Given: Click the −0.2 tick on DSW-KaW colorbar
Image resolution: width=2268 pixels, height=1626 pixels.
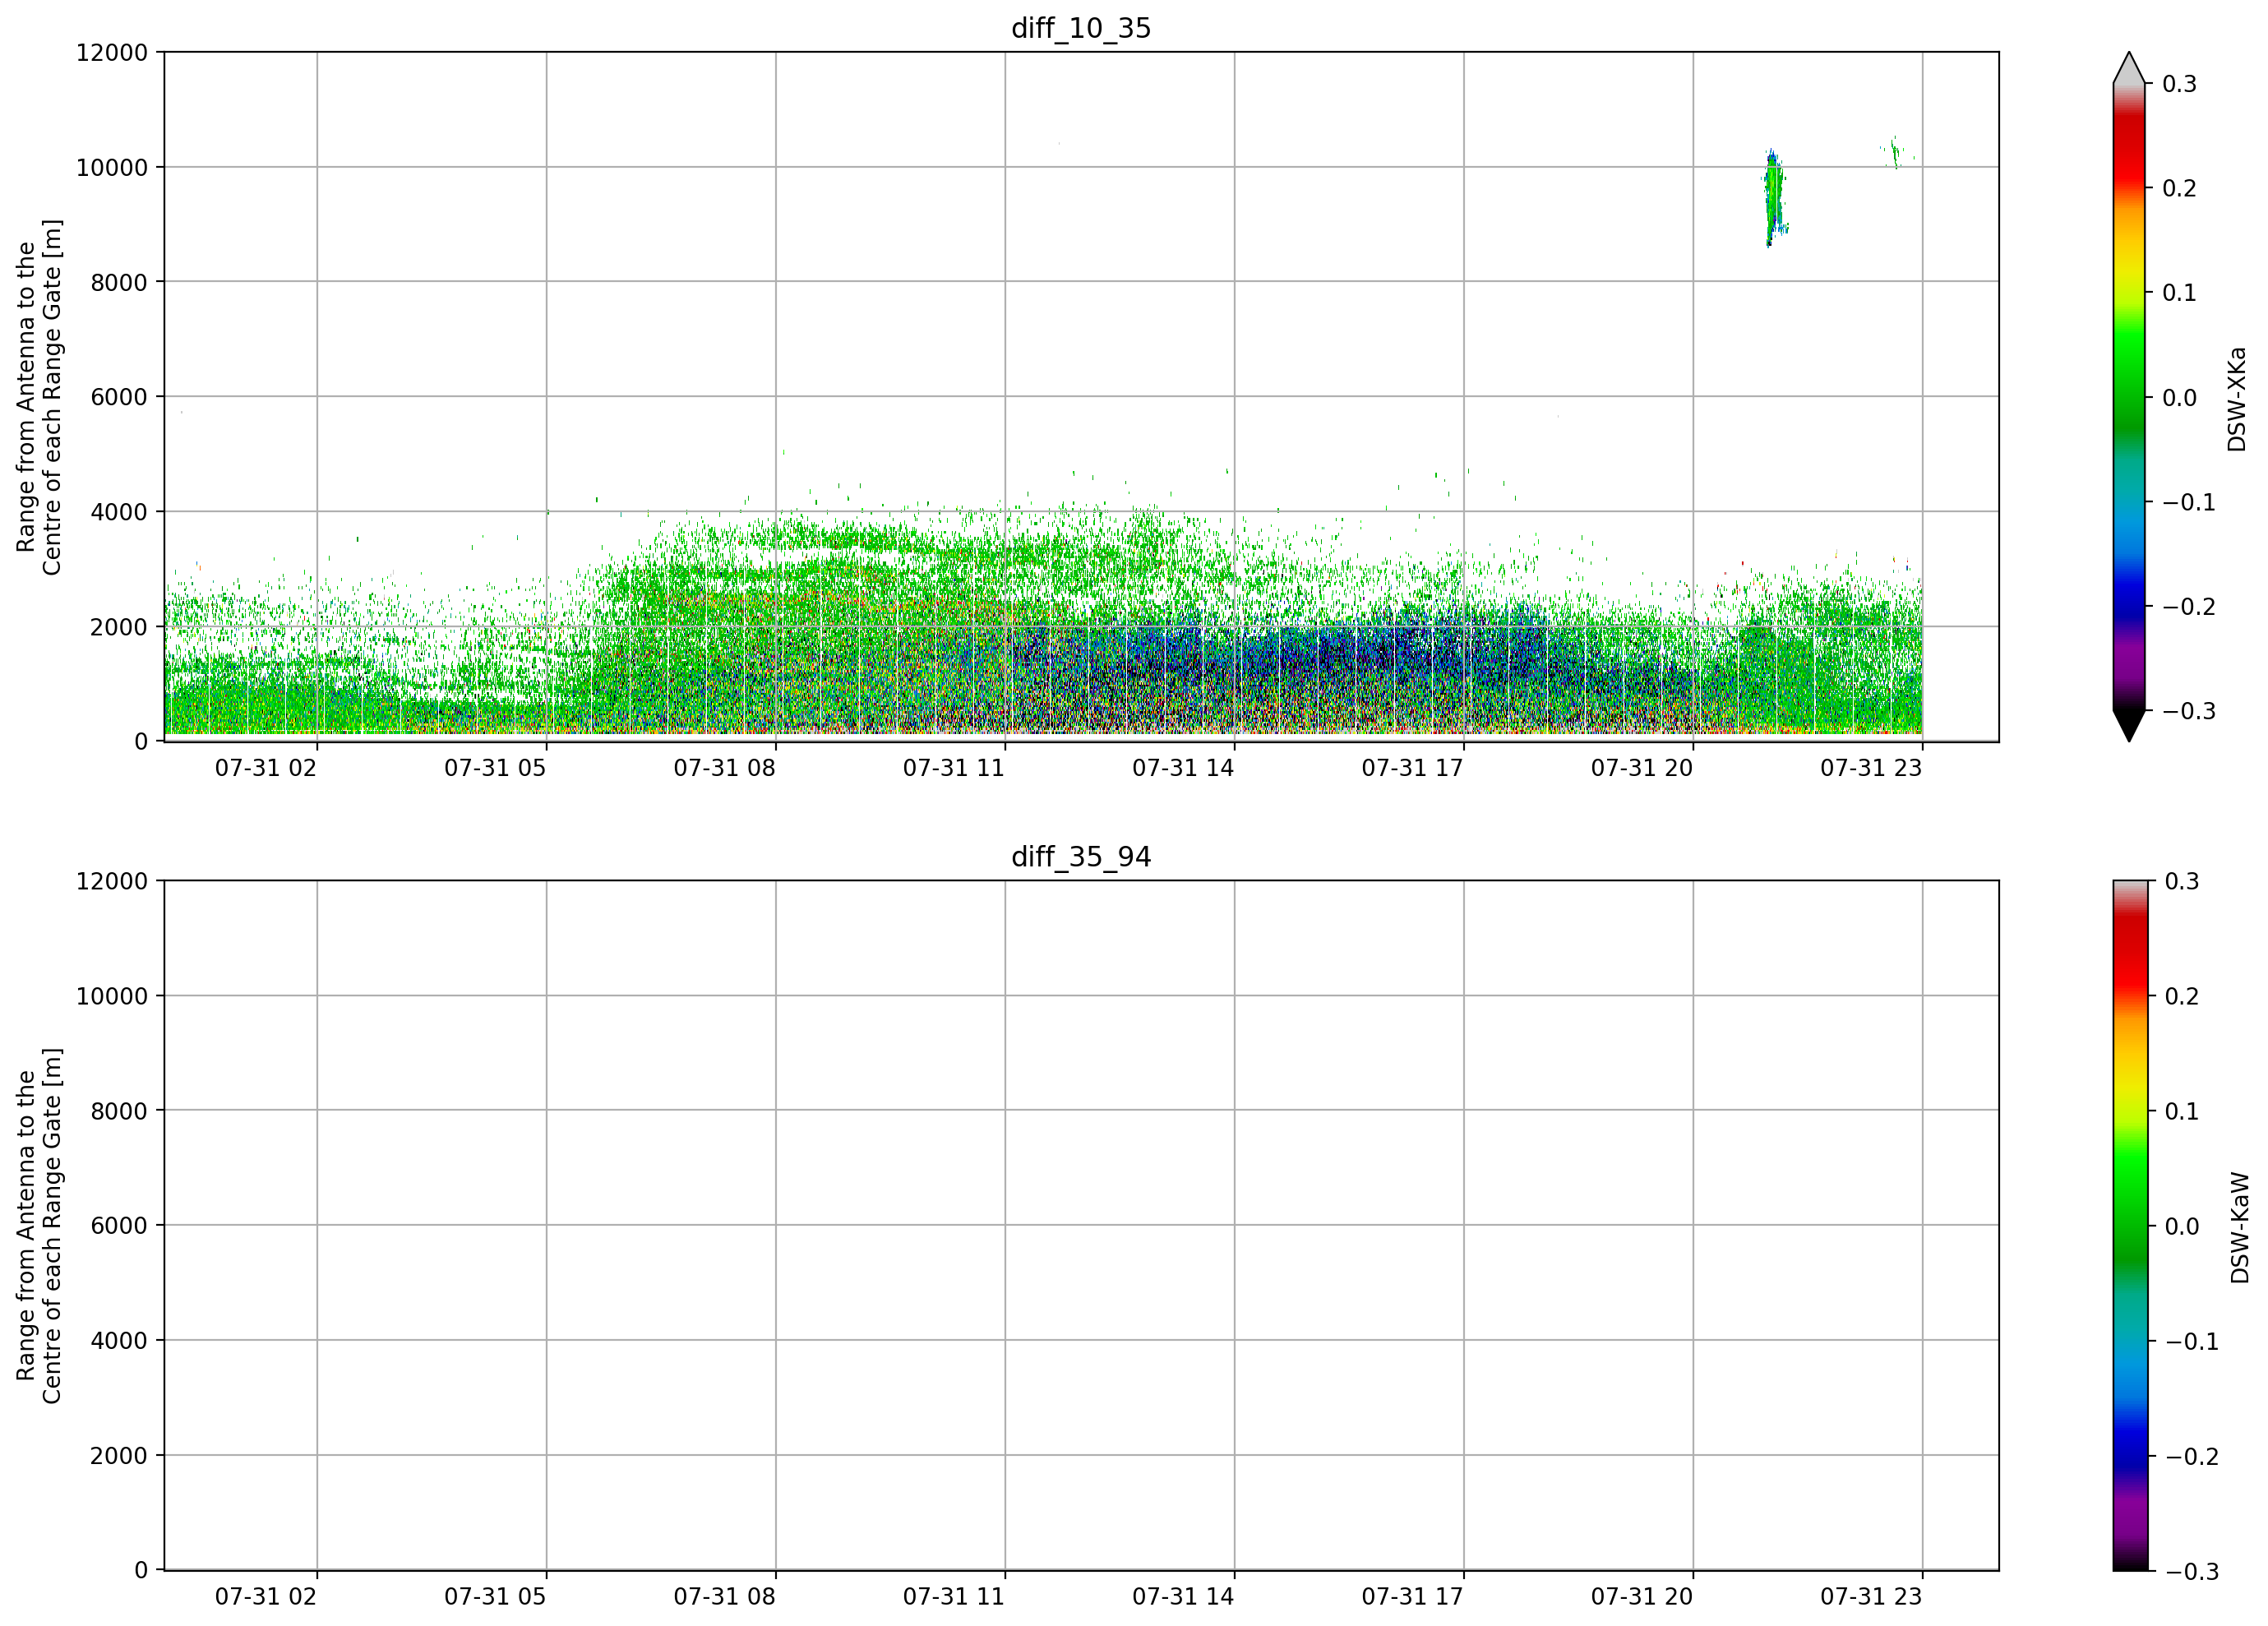Looking at the screenshot, I should tap(2191, 1456).
